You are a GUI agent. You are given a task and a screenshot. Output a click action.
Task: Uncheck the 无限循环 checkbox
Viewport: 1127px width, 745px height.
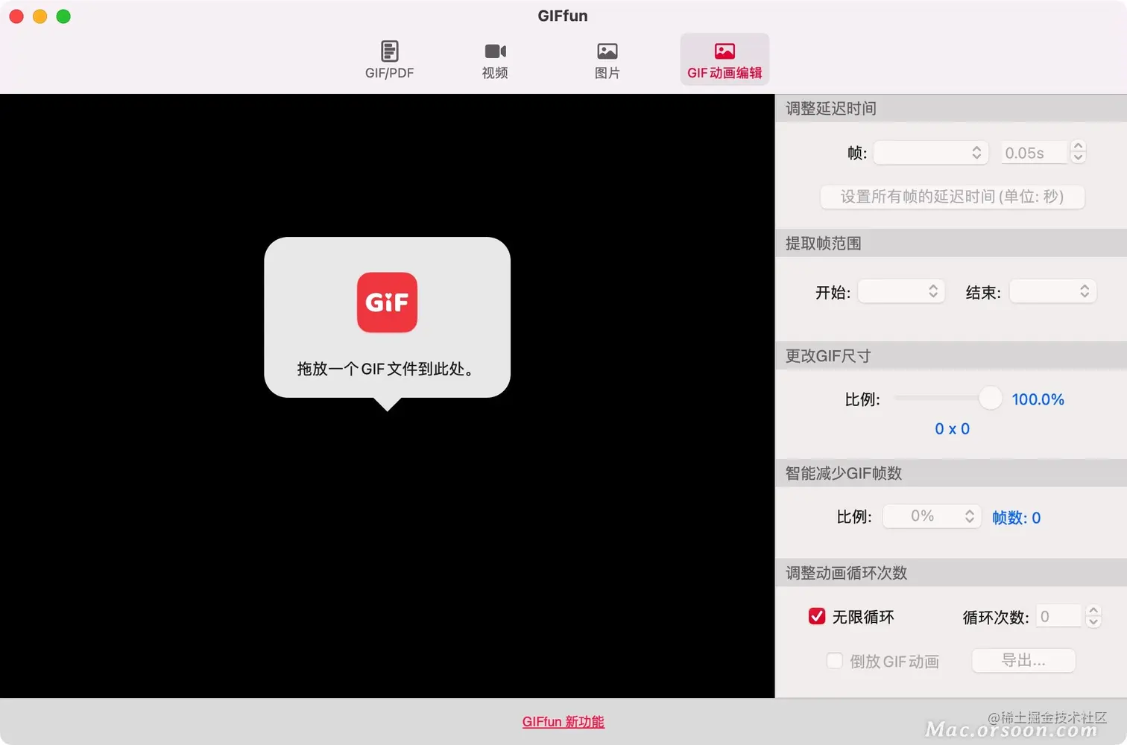817,616
